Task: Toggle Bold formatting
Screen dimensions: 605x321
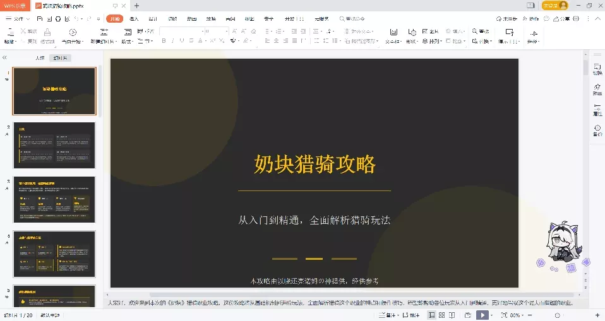Action: point(164,40)
